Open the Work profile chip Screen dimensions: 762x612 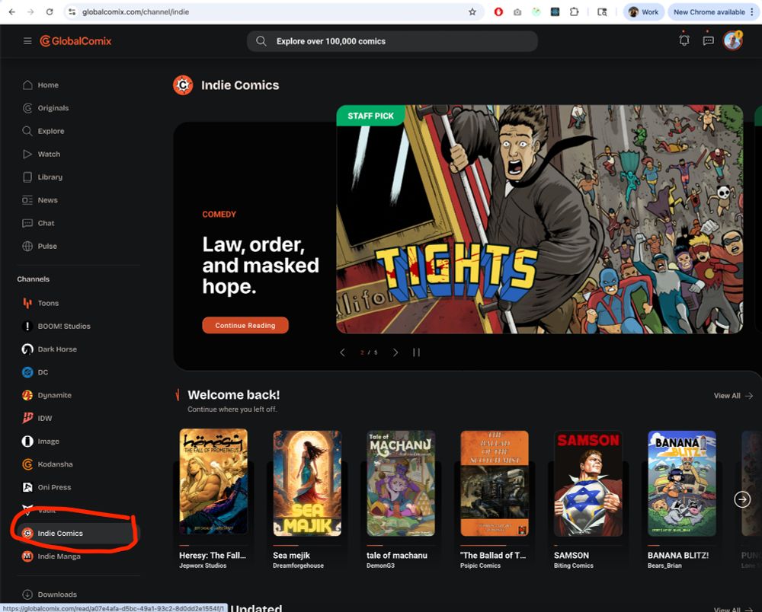[x=643, y=11]
